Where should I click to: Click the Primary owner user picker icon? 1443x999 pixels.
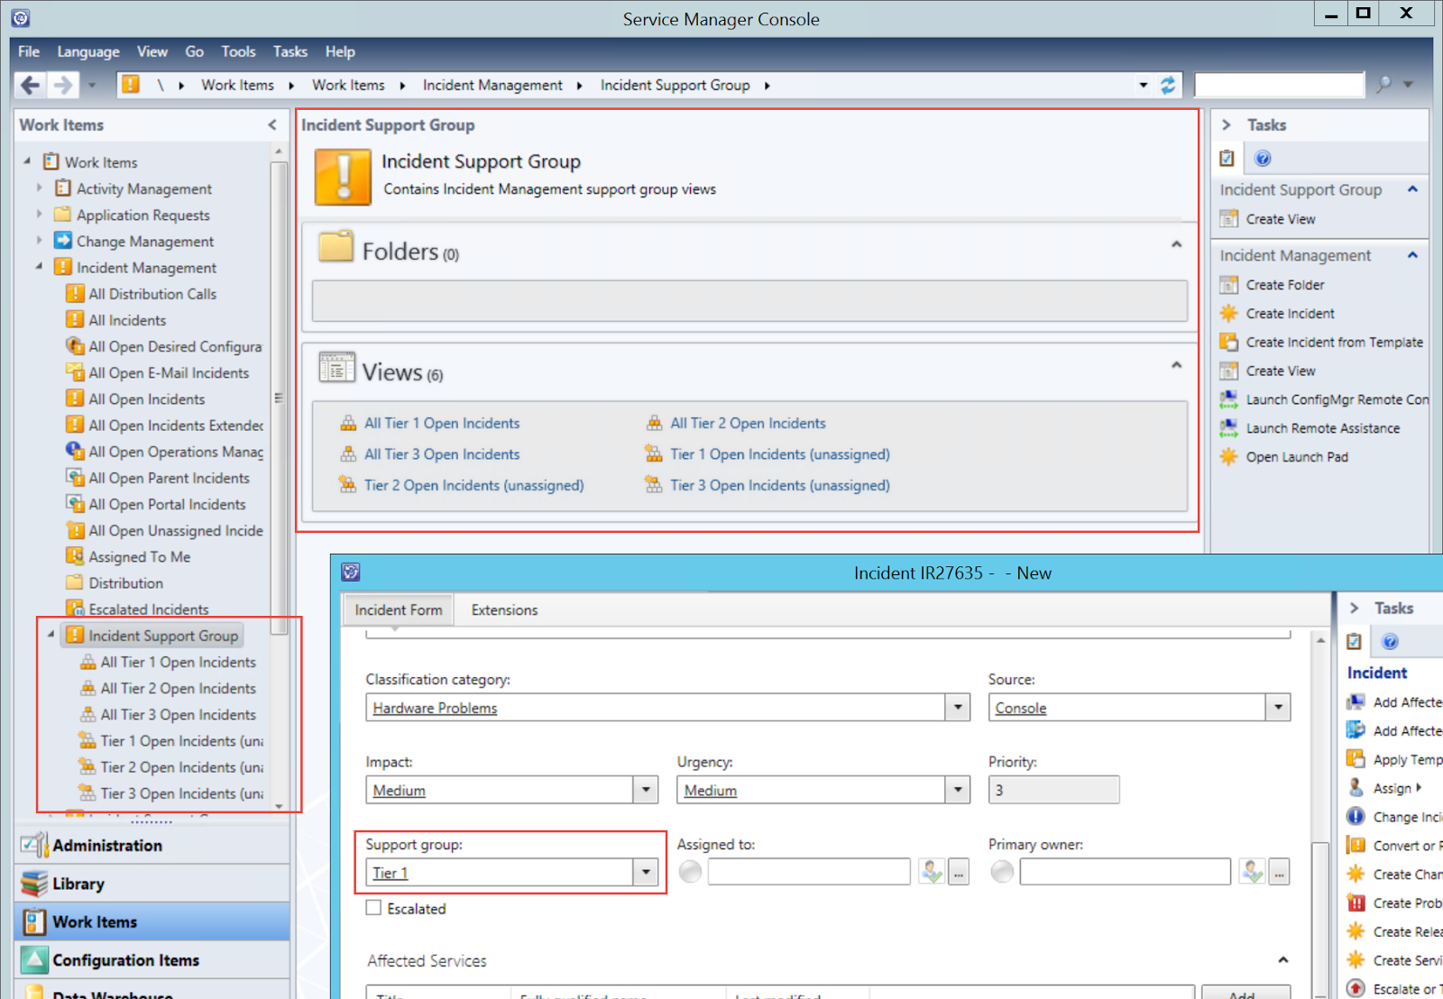[1251, 872]
